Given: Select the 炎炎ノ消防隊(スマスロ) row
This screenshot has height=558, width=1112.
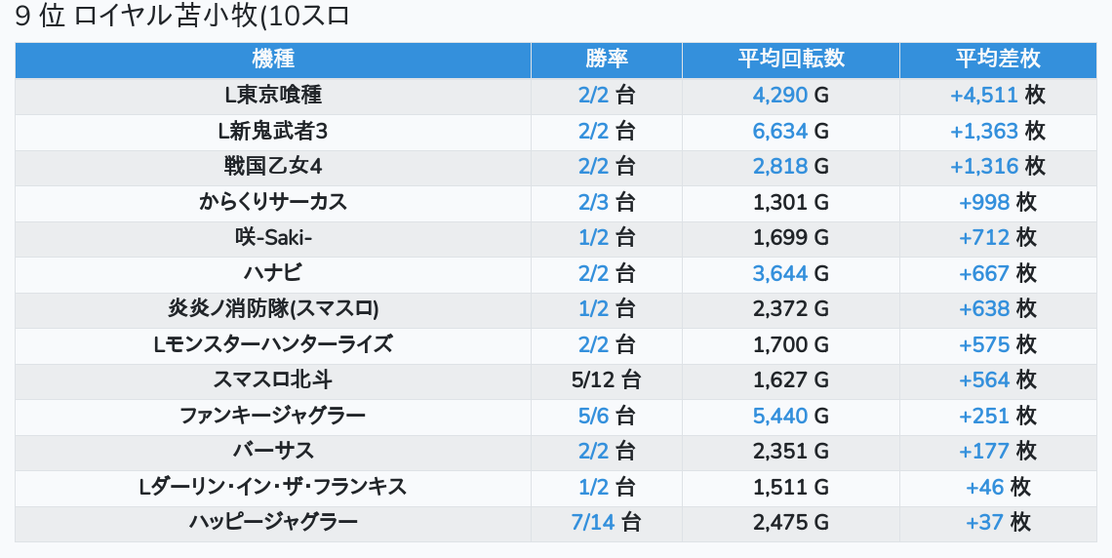Looking at the screenshot, I should 273,309.
